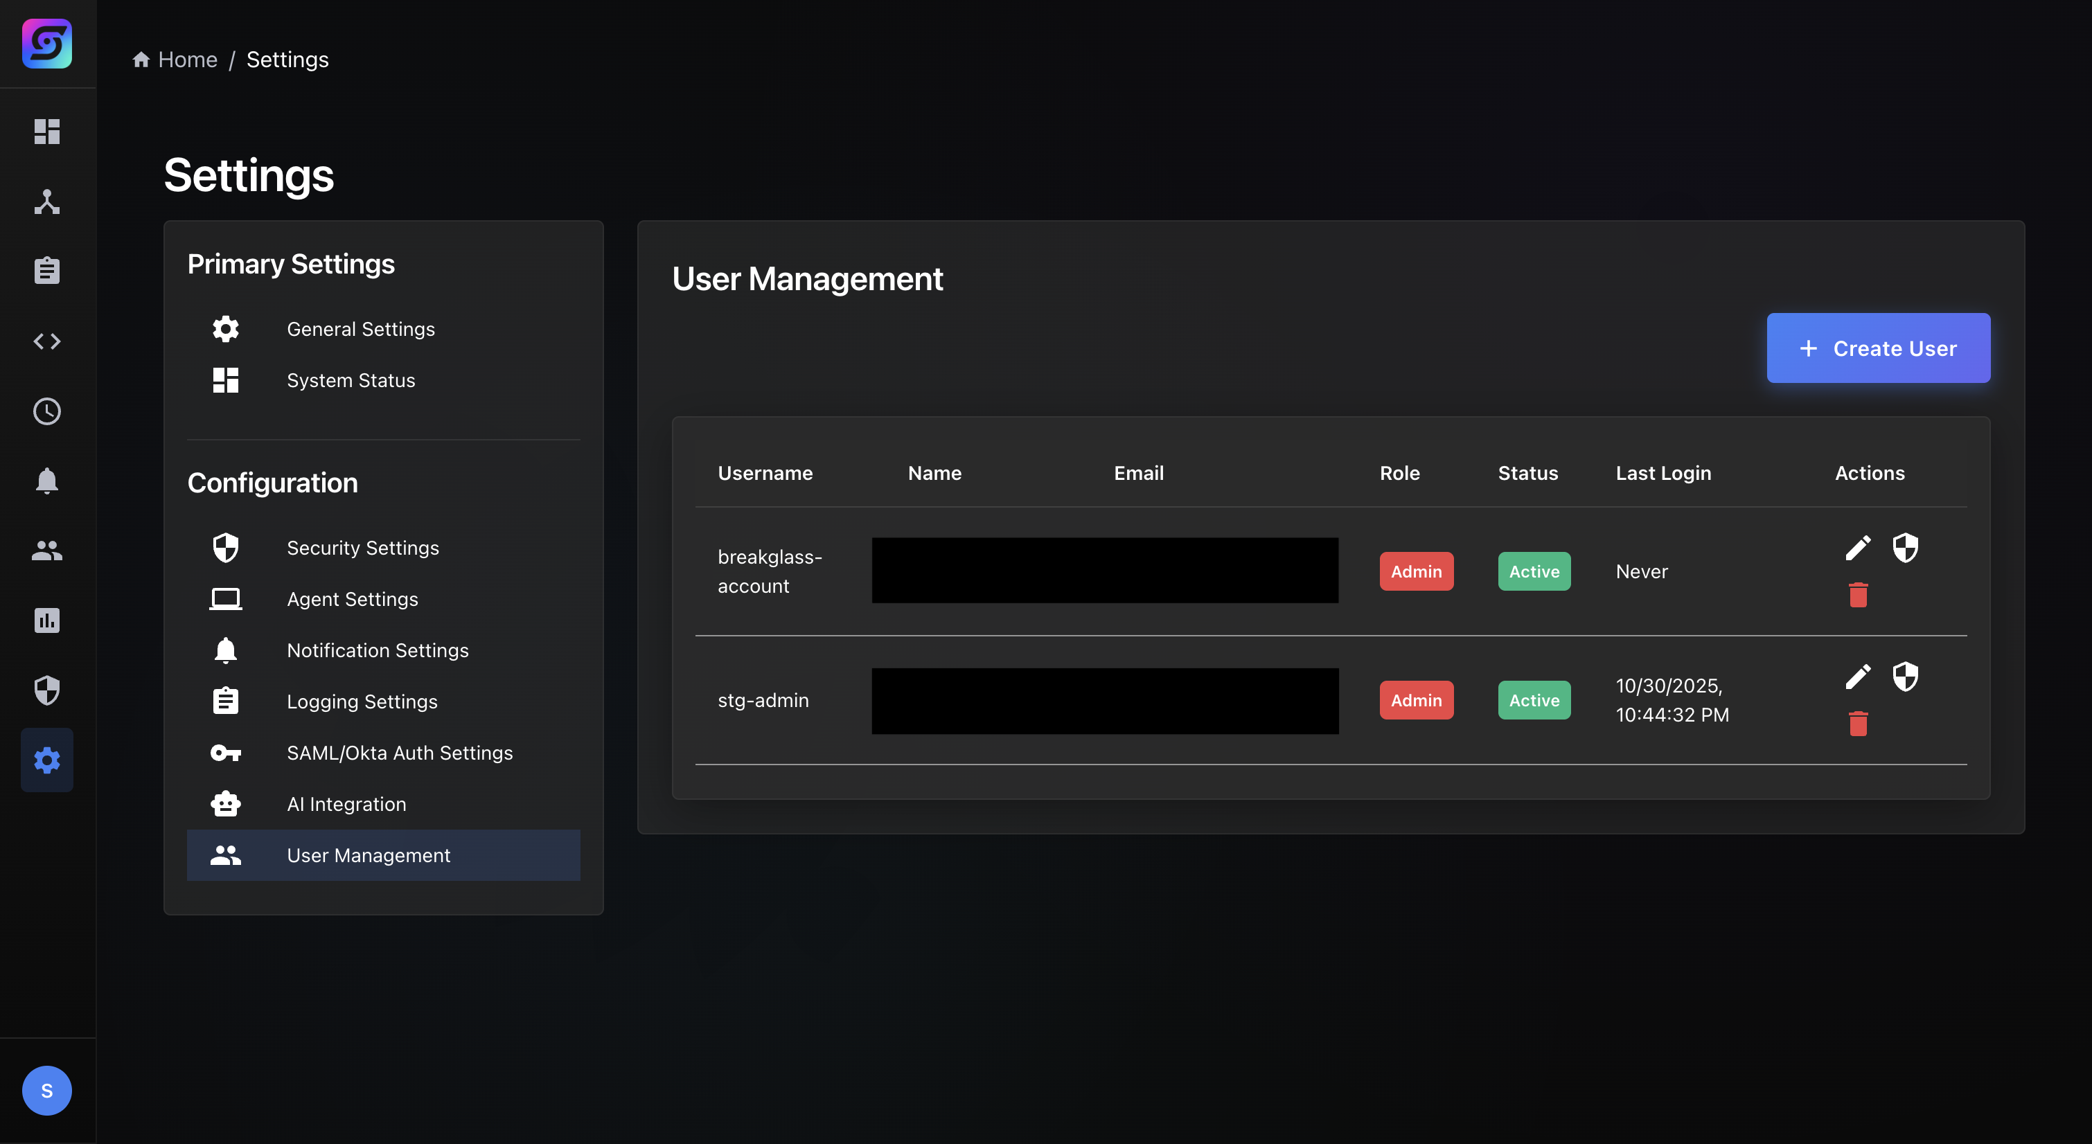View notifications via the bell sidebar icon

click(x=46, y=481)
